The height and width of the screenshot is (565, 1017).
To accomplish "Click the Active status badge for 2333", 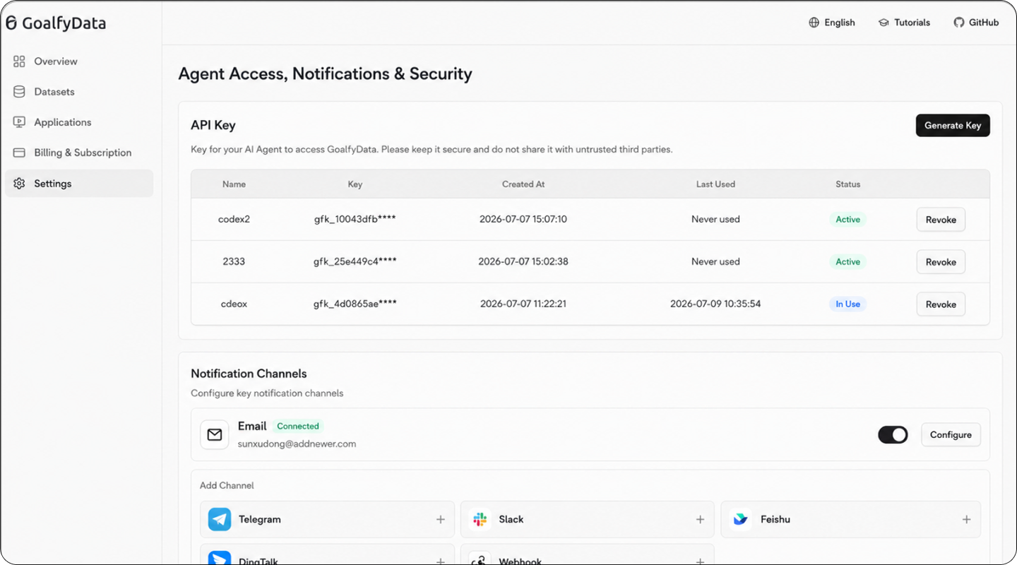I will [x=847, y=262].
